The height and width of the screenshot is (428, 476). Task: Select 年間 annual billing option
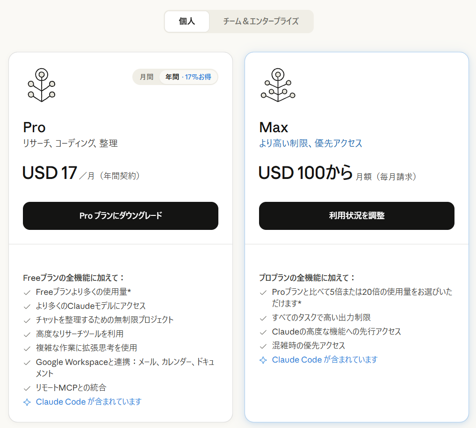tap(172, 77)
